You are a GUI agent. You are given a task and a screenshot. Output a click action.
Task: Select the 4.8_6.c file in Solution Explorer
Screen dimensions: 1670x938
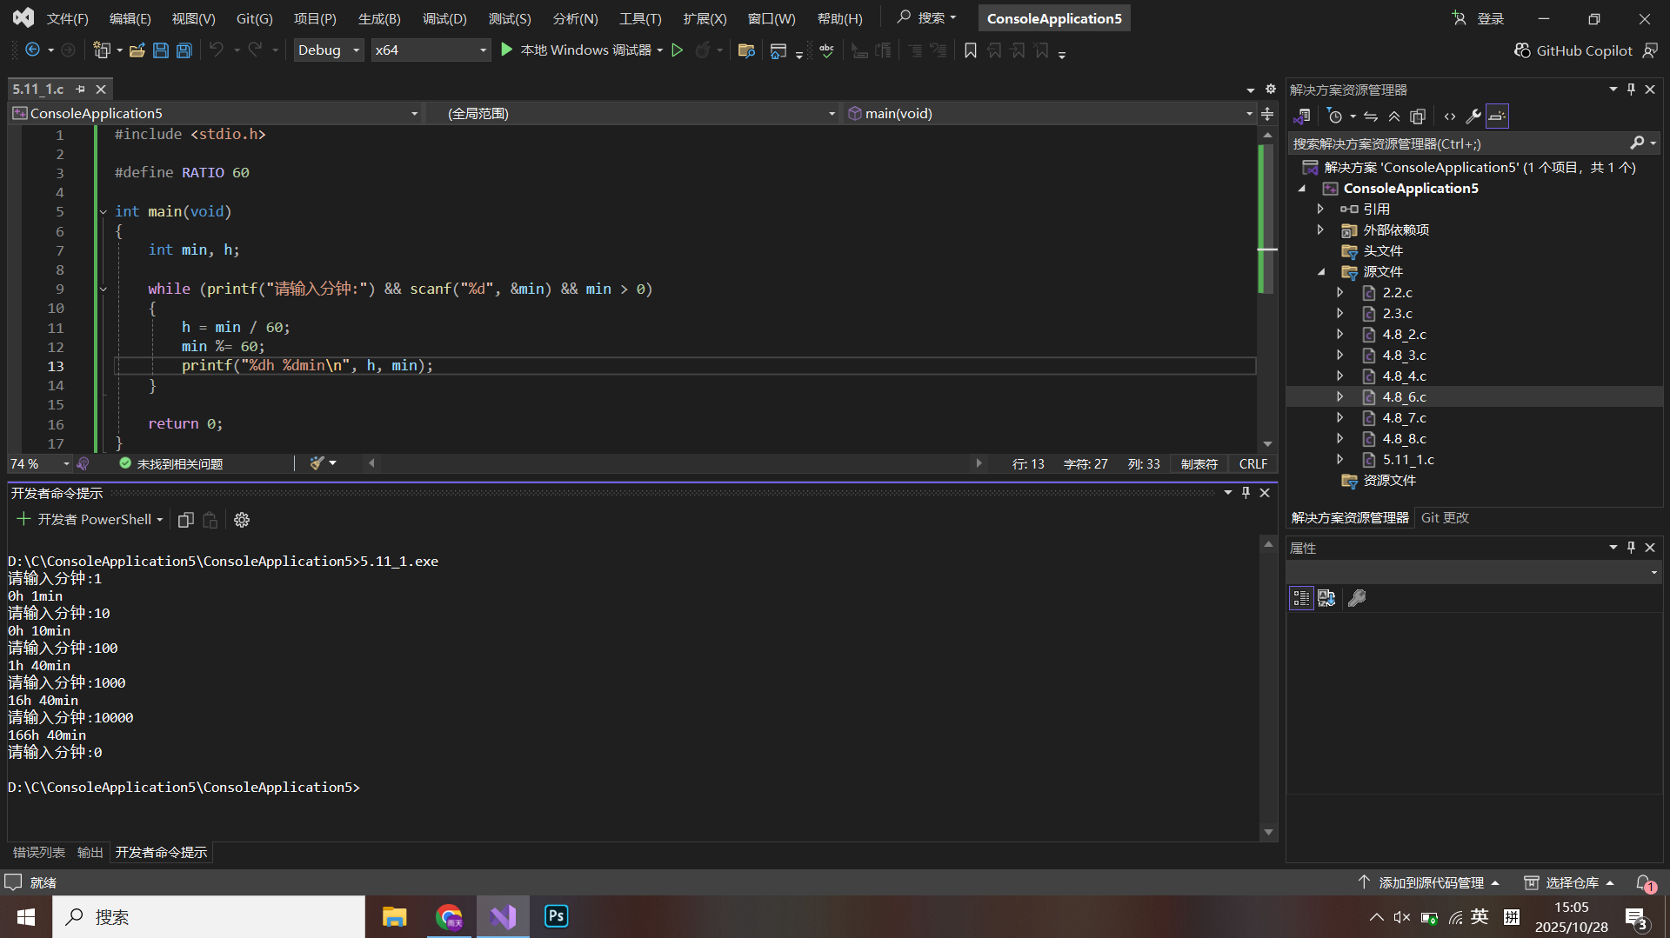pos(1404,397)
